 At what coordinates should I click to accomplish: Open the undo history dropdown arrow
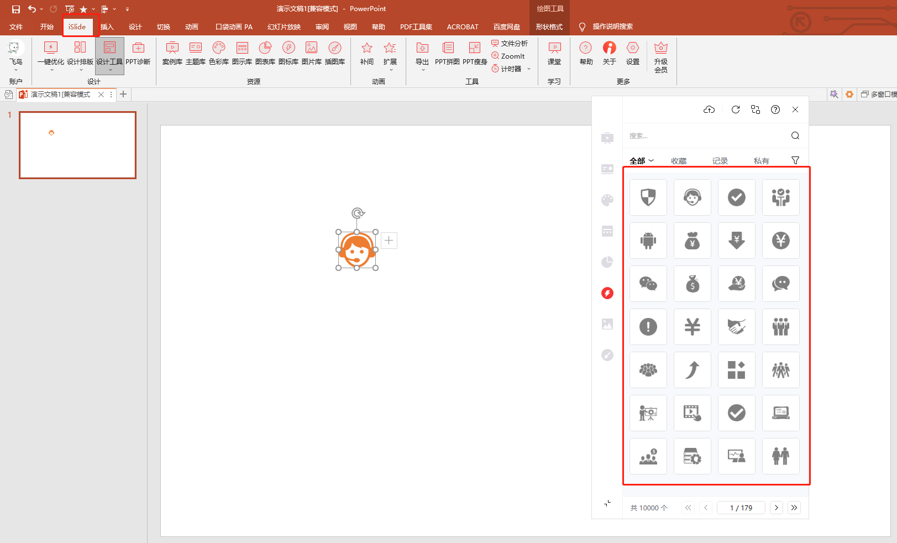41,9
